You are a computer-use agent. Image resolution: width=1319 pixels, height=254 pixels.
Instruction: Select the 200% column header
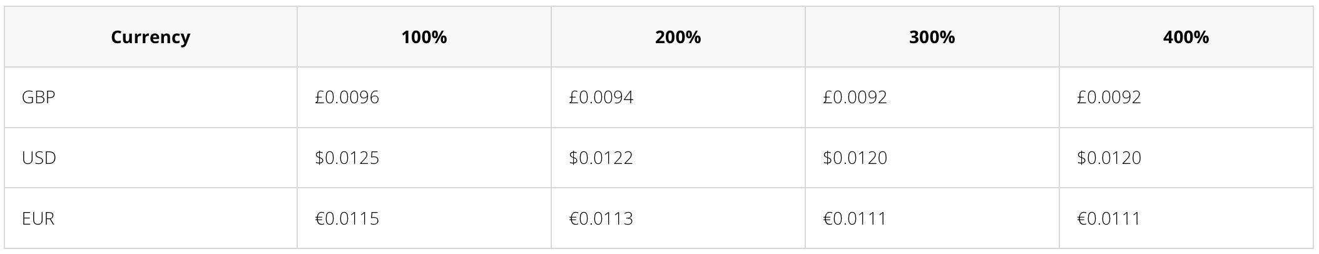coord(678,37)
